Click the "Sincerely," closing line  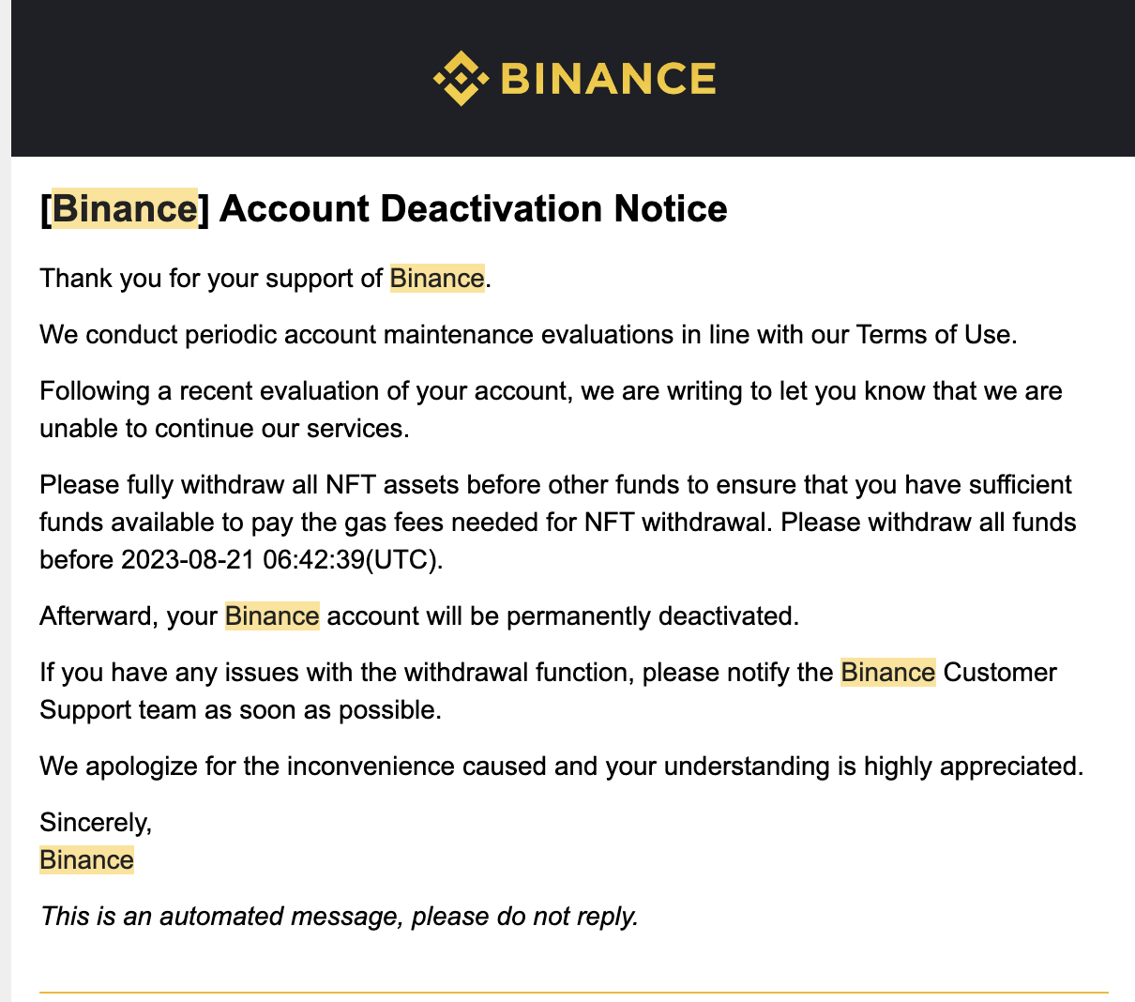[x=96, y=823]
